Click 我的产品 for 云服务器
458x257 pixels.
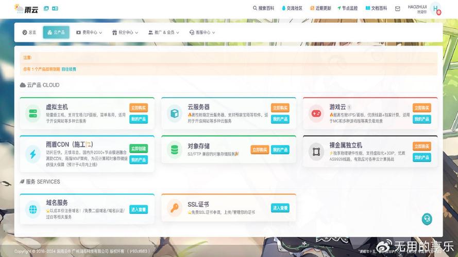280,119
